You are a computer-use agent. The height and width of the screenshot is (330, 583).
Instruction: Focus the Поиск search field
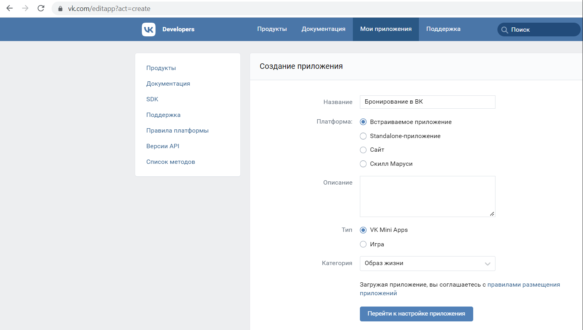pos(539,30)
